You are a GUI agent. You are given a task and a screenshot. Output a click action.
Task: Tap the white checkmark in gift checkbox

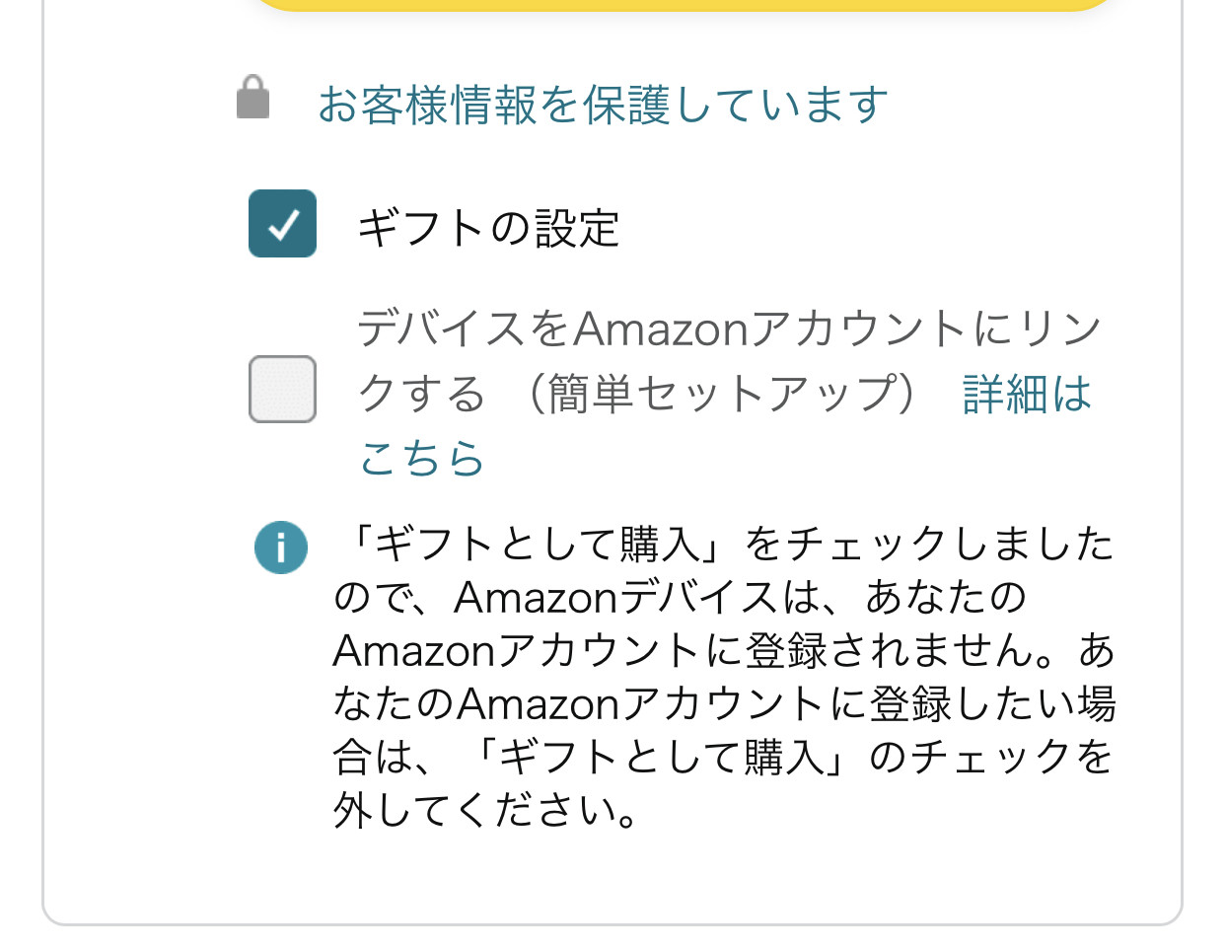point(283,225)
